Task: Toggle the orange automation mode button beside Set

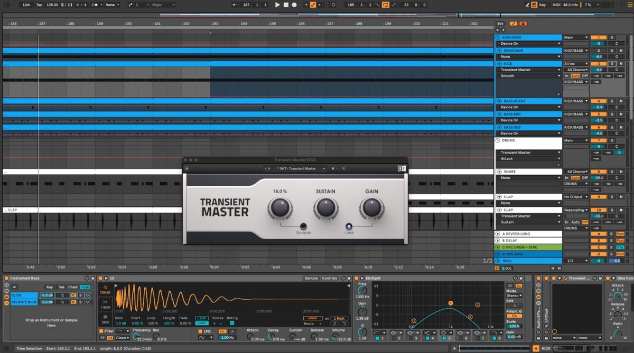Action: point(514,24)
